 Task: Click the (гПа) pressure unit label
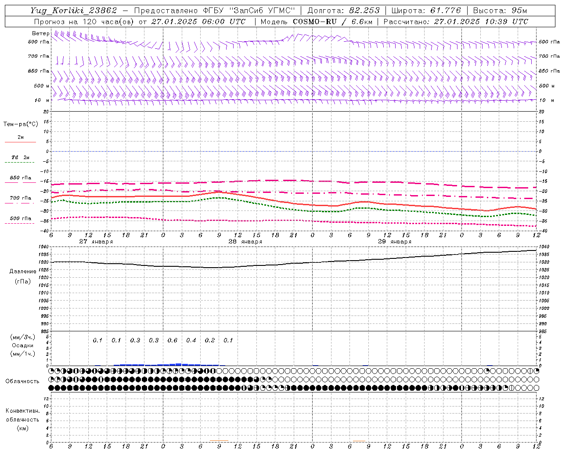click(x=23, y=281)
